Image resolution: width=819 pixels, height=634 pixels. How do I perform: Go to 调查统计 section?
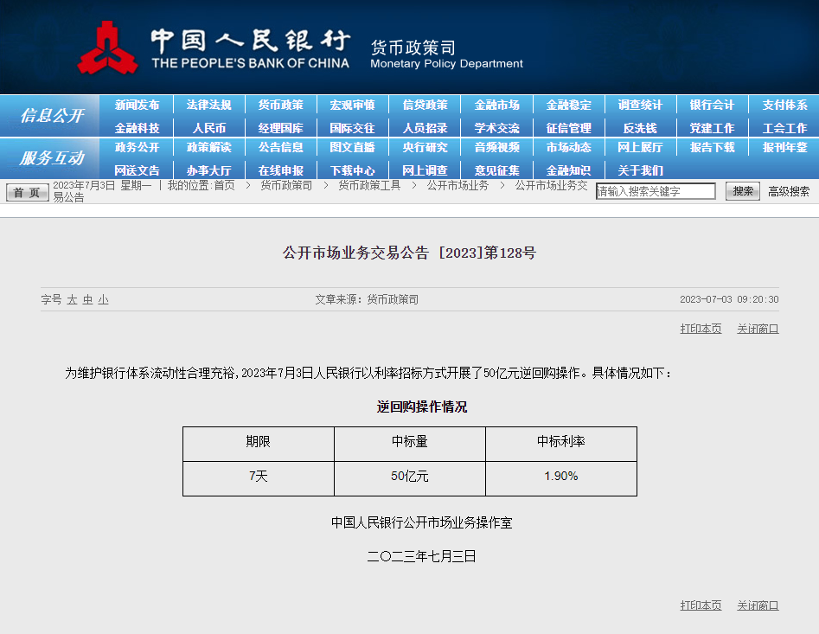[640, 105]
